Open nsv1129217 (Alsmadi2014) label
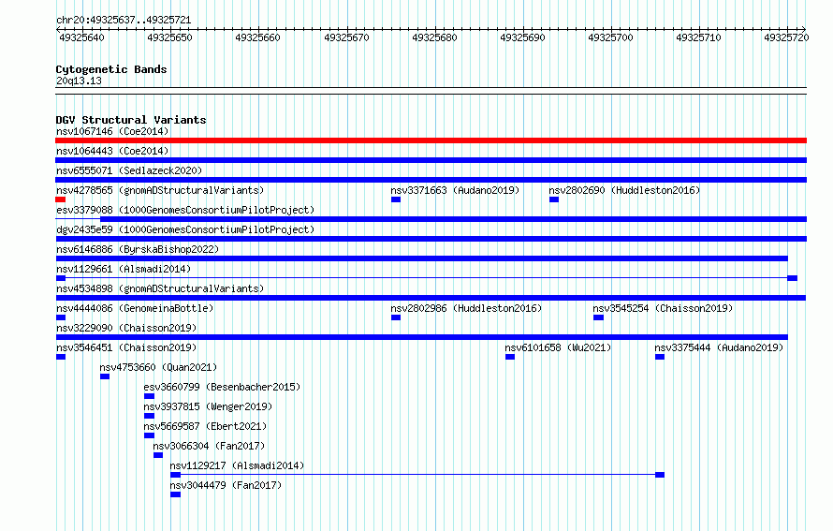Screen dimensions: 833x531 click(x=237, y=465)
